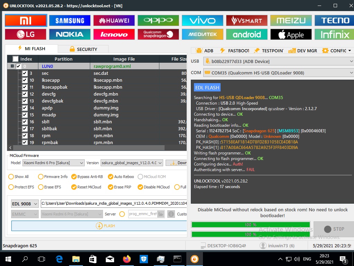The height and width of the screenshot is (266, 354).
Task: Select the LG brand tile
Action: pos(26,34)
